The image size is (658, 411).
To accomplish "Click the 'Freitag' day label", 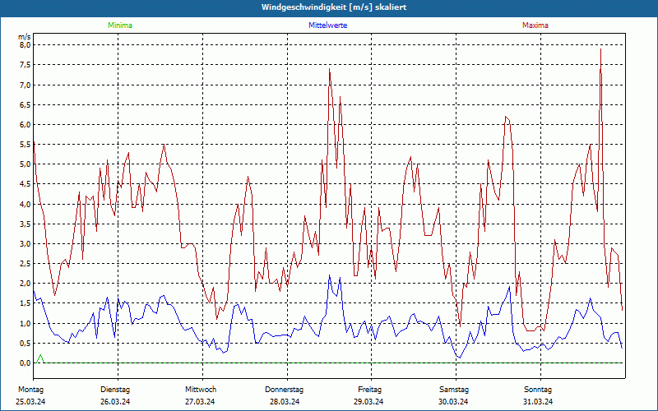I will tap(369, 390).
